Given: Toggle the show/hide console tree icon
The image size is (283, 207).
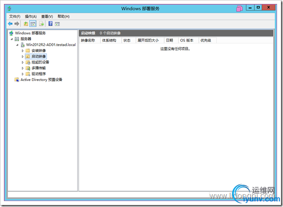Looking at the screenshot, I should pyautogui.click(x=33, y=24).
